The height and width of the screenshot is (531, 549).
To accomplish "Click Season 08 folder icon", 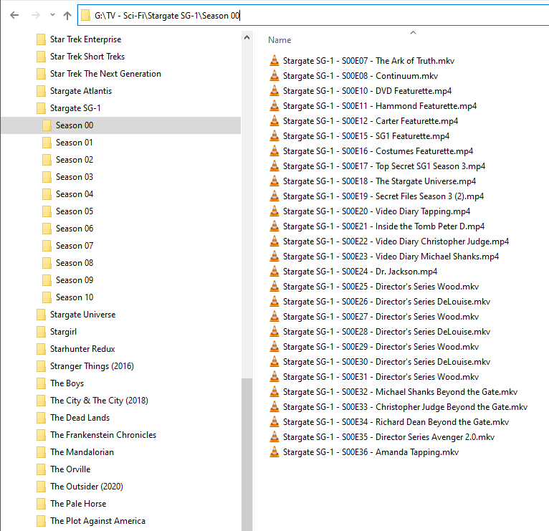I will coord(47,263).
